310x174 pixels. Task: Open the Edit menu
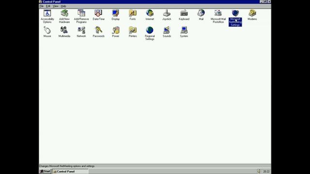click(48, 6)
